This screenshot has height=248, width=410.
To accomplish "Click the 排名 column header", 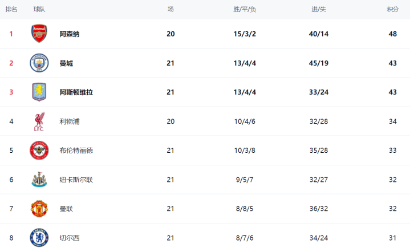I will click(11, 9).
